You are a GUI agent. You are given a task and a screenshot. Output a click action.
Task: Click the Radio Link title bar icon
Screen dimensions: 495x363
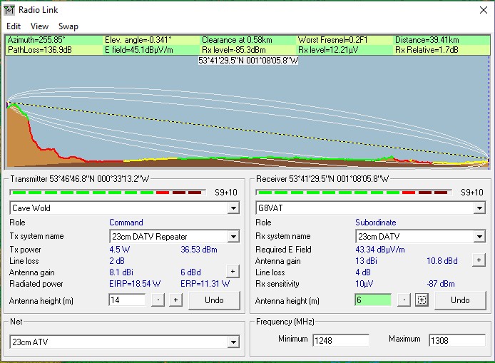(x=9, y=9)
